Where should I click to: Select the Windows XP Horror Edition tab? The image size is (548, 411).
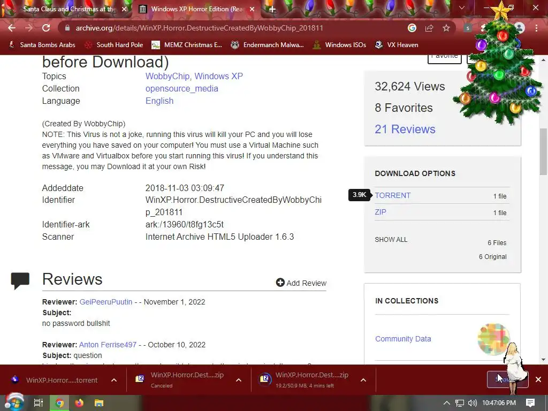(x=196, y=9)
